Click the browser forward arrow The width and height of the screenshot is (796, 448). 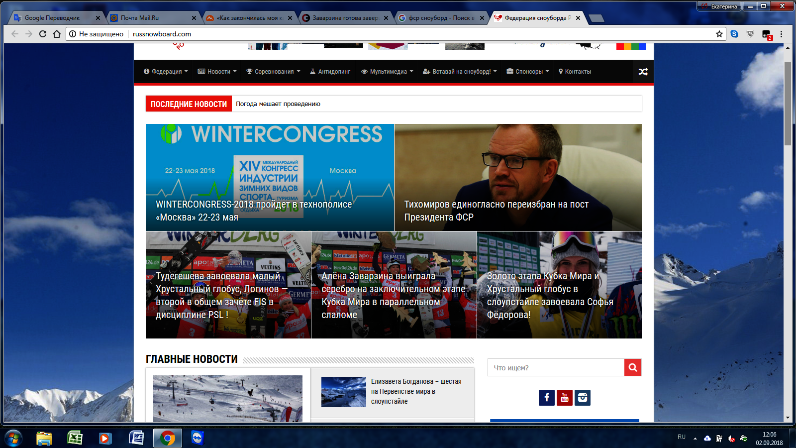tap(29, 34)
